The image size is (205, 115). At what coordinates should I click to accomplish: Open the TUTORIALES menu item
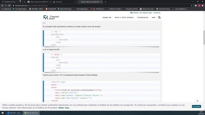pyautogui.click(x=143, y=18)
